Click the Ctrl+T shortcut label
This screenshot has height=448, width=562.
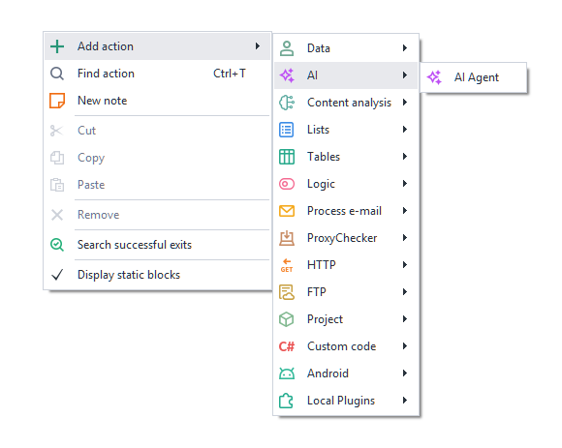click(x=230, y=74)
